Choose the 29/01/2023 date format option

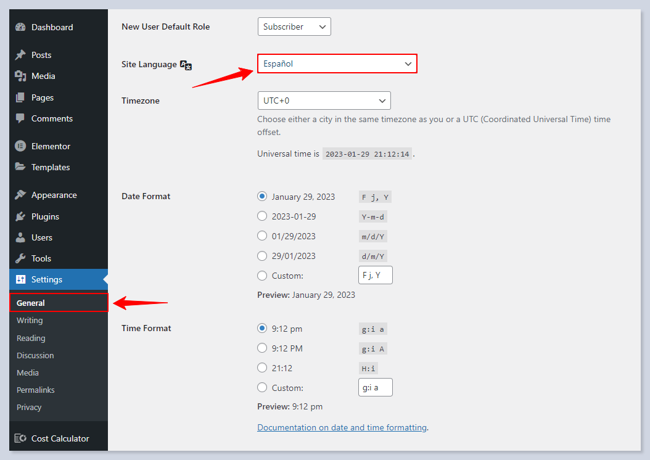click(x=262, y=256)
